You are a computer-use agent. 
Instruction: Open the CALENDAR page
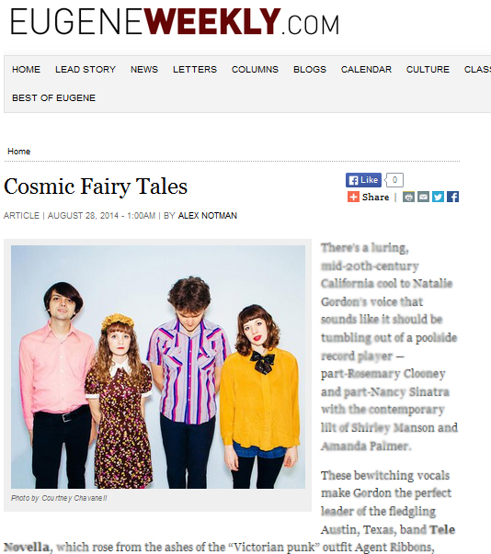tap(366, 69)
